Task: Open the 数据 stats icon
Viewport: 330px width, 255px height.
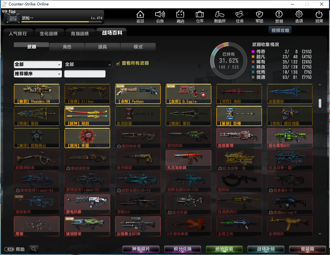Action: click(x=279, y=16)
